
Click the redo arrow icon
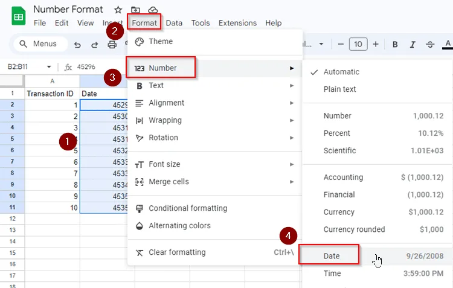pyautogui.click(x=94, y=45)
